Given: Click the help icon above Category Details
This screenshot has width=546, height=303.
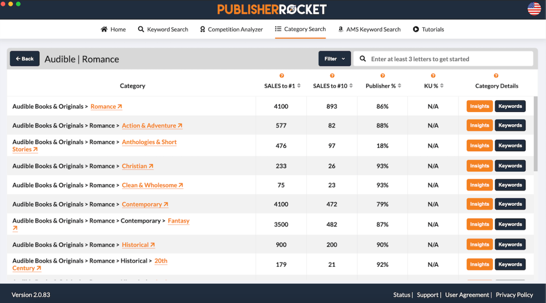Looking at the screenshot, I should point(496,76).
